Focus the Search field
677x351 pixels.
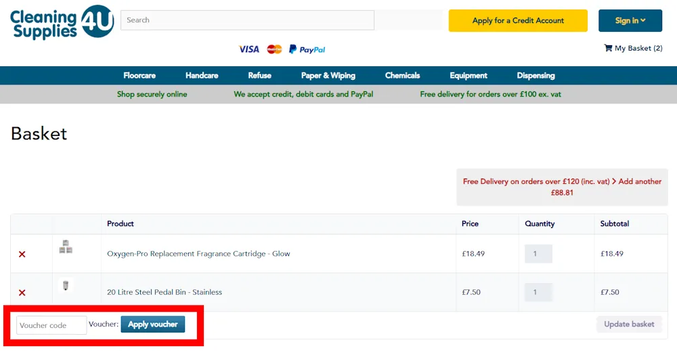click(247, 20)
